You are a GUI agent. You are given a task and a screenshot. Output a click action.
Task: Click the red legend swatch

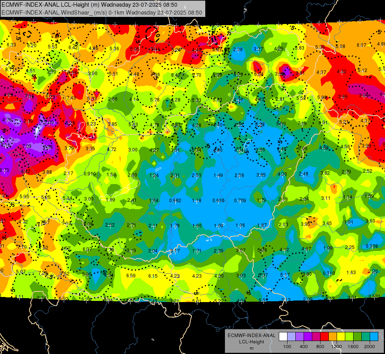[324, 337]
